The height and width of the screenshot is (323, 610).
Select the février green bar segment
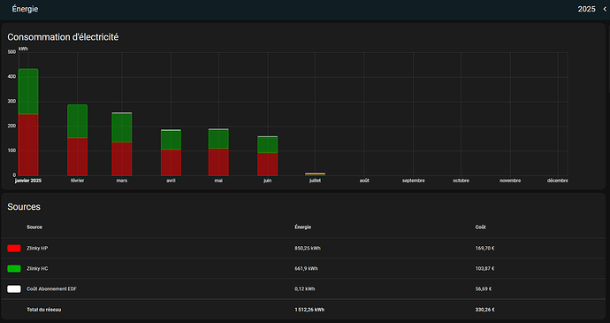point(78,121)
